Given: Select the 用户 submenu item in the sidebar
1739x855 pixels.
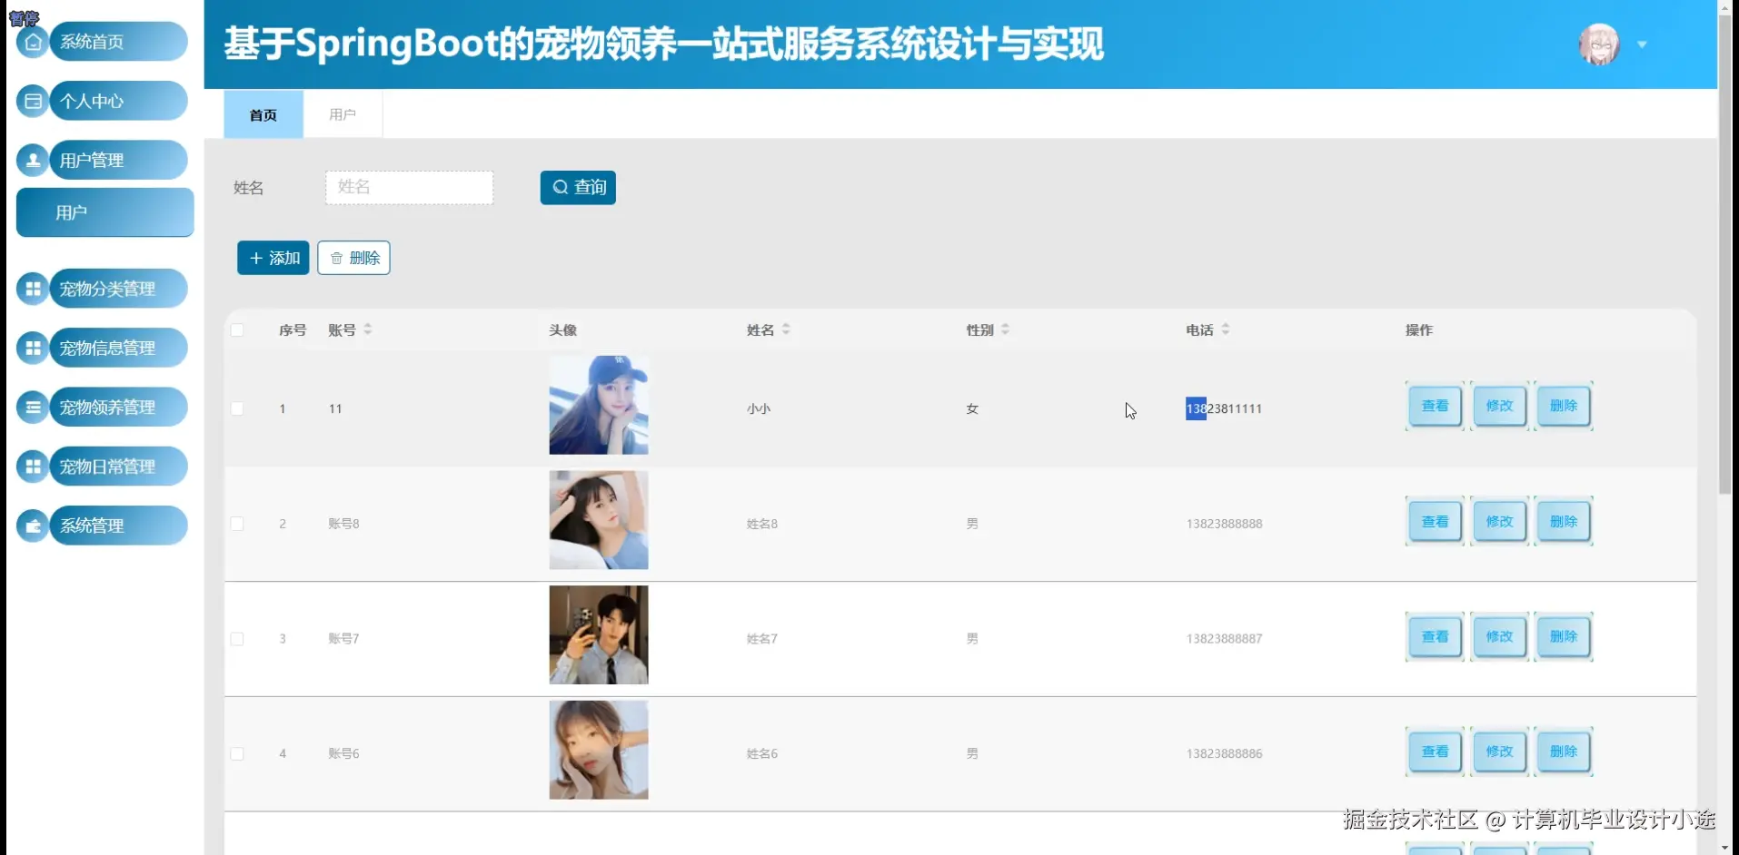Looking at the screenshot, I should pyautogui.click(x=105, y=212).
